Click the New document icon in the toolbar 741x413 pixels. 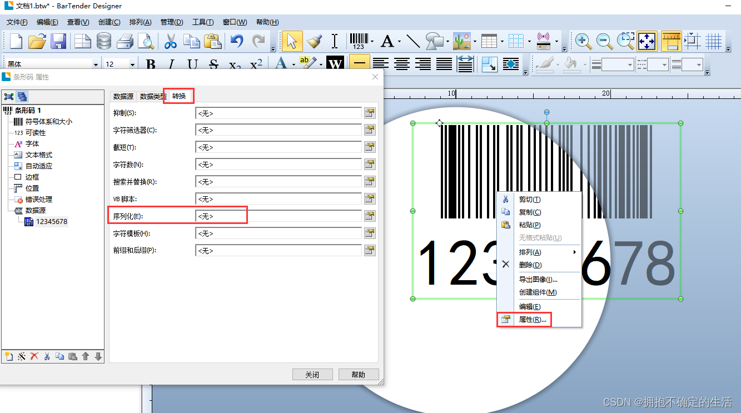[x=16, y=41]
